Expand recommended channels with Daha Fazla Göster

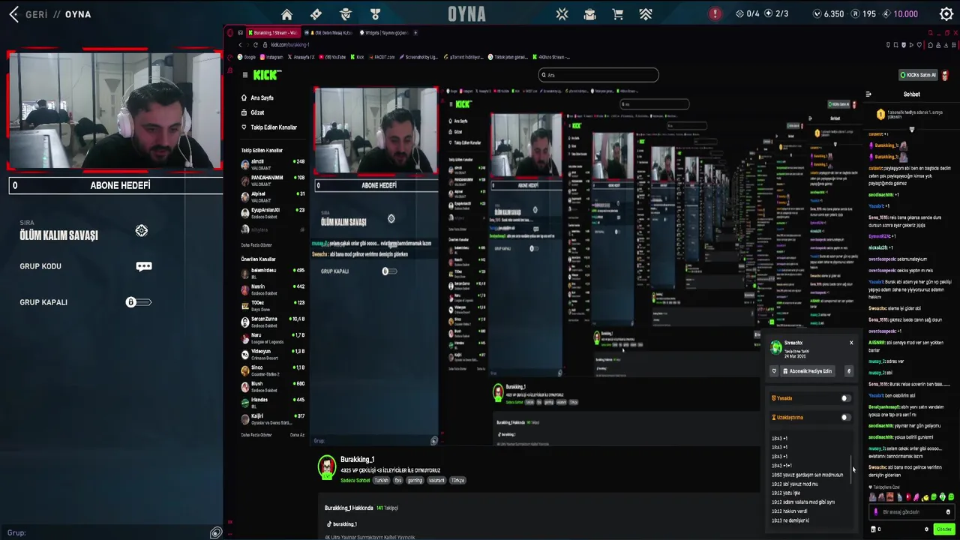point(256,435)
